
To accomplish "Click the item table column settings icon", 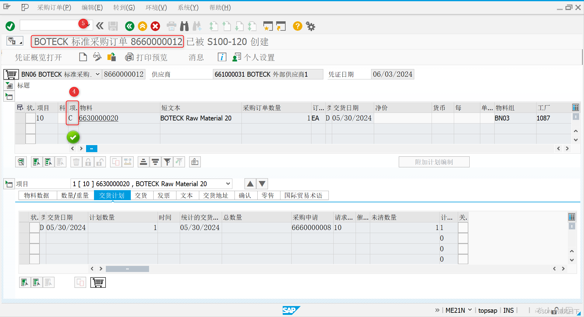I will tap(575, 107).
